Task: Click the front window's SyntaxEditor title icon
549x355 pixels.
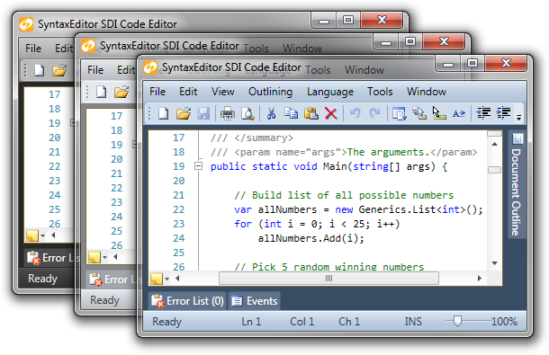Action: (150, 67)
